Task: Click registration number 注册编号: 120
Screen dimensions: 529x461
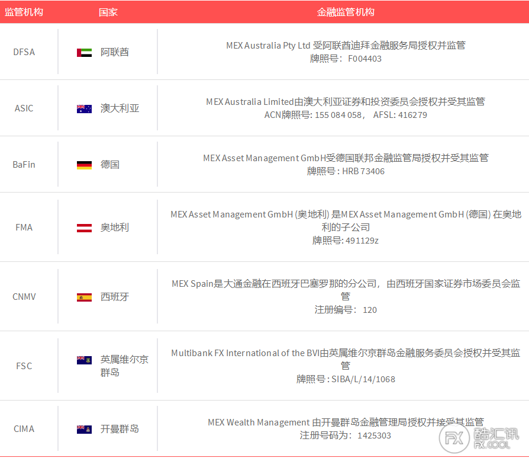Action: (346, 310)
